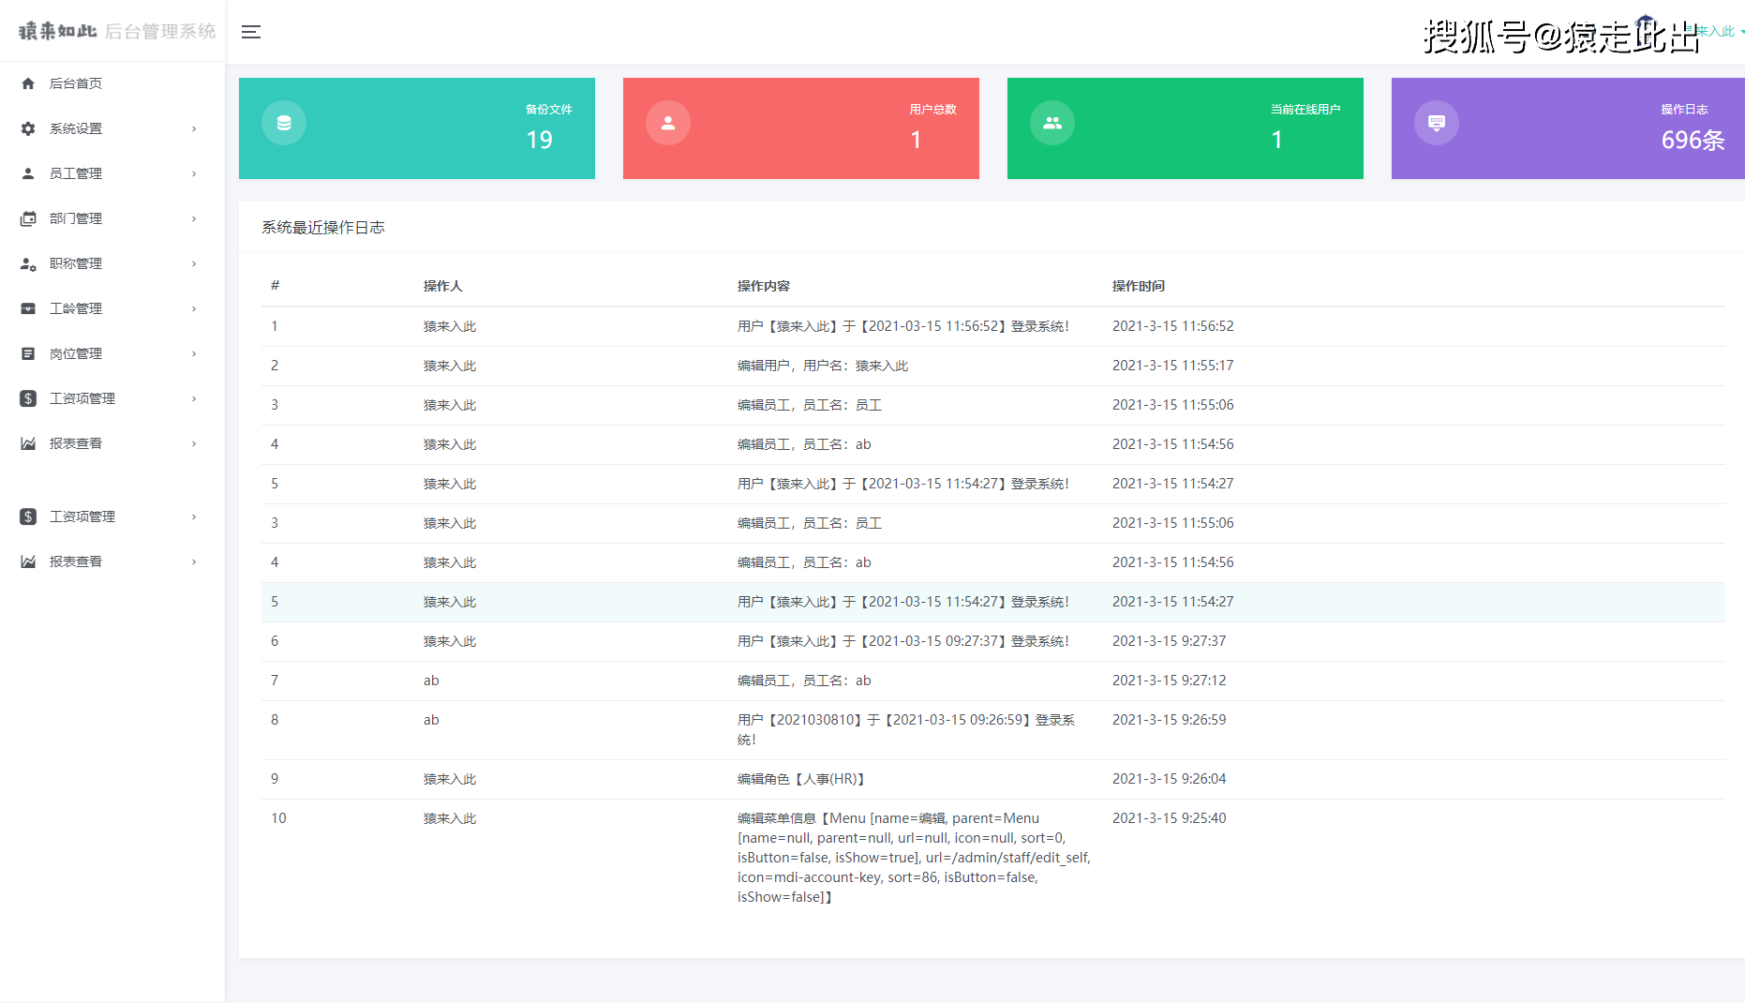Click the user icon on 用户总数 card

point(668,123)
